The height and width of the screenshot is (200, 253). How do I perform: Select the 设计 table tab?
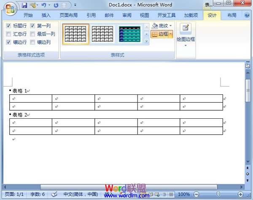coord(212,15)
